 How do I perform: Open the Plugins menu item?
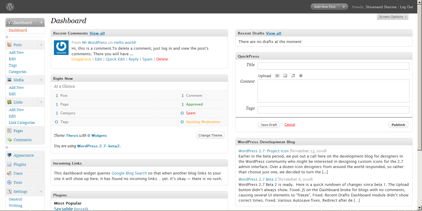(20, 164)
